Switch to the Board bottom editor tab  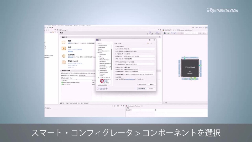64,103
